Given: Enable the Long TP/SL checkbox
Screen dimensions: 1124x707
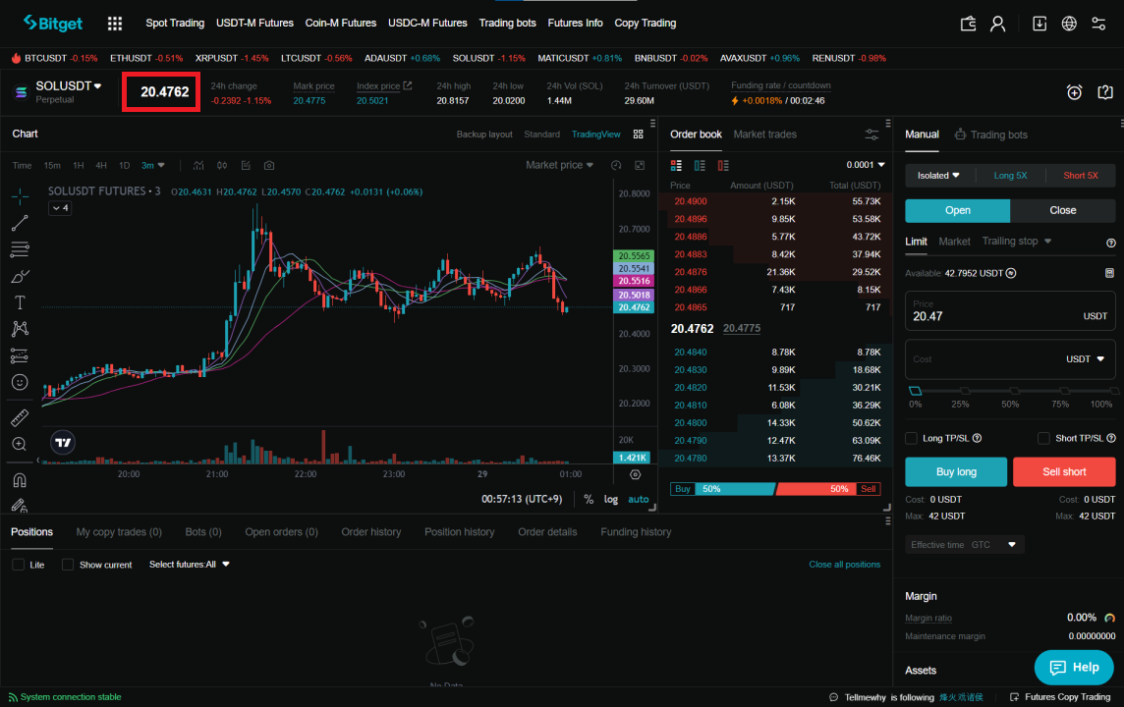Looking at the screenshot, I should point(911,438).
